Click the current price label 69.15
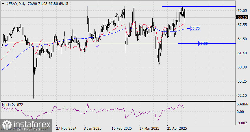The image size is (250, 132). pyautogui.click(x=242, y=18)
